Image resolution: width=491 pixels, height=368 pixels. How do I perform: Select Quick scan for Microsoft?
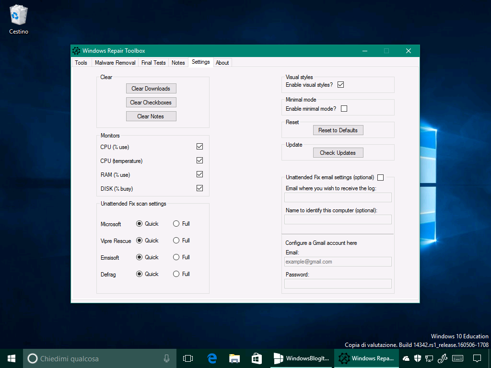tap(147, 224)
